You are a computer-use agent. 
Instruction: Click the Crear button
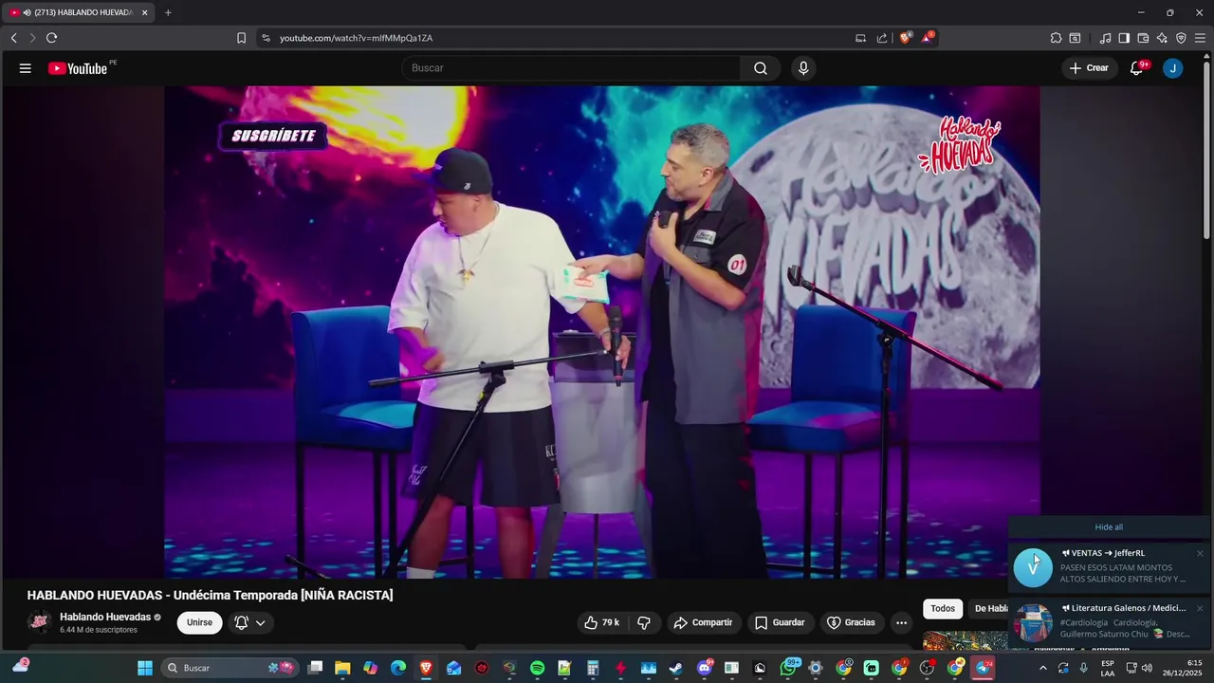[1089, 68]
